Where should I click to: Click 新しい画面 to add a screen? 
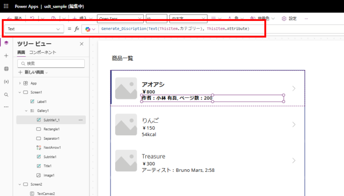(x=33, y=72)
